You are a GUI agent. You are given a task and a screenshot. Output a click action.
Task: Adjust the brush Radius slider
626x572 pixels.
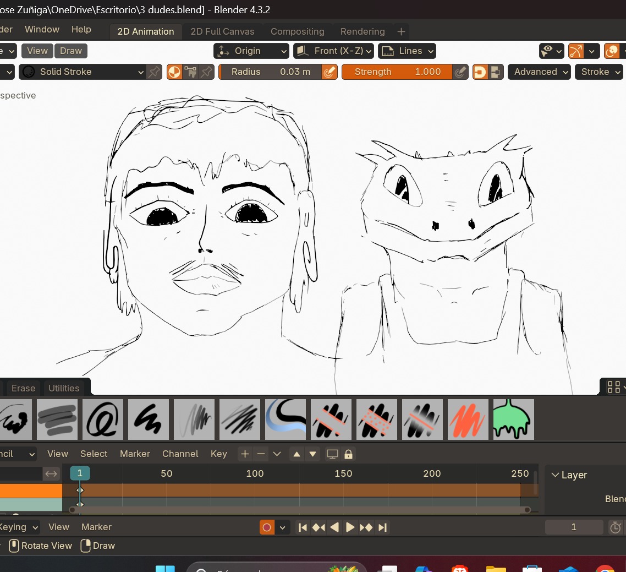[271, 72]
